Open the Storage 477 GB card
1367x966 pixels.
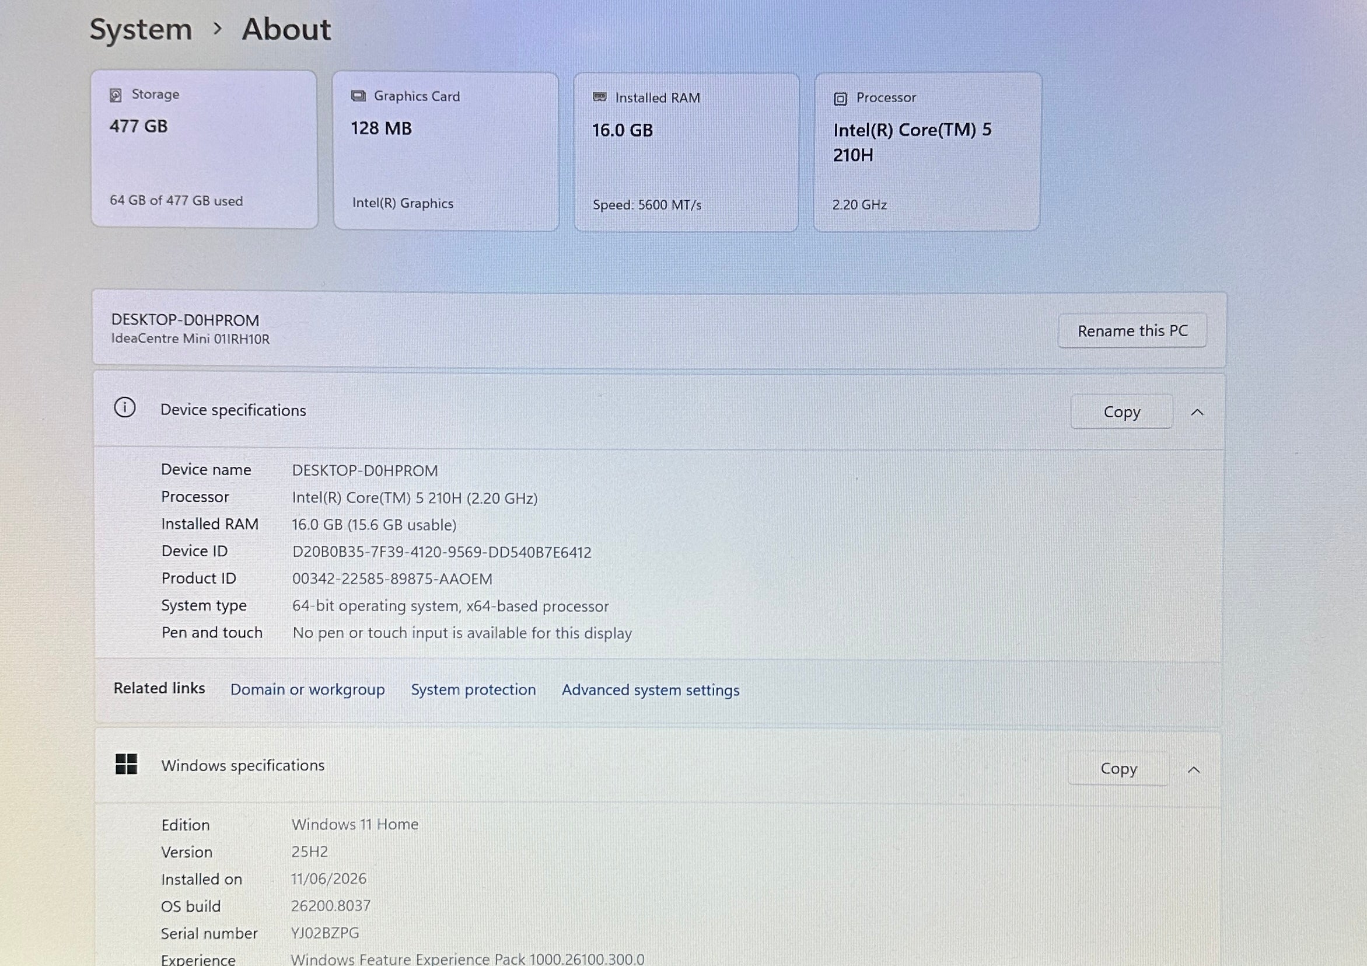[x=204, y=149]
